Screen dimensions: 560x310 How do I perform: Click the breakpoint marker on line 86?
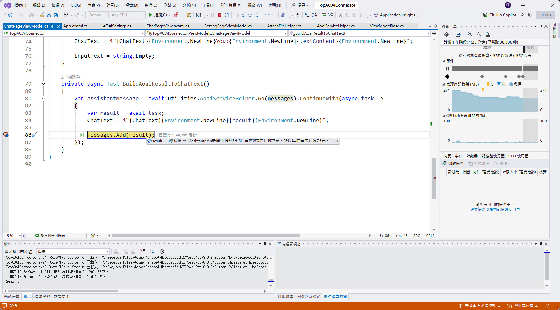[6, 134]
